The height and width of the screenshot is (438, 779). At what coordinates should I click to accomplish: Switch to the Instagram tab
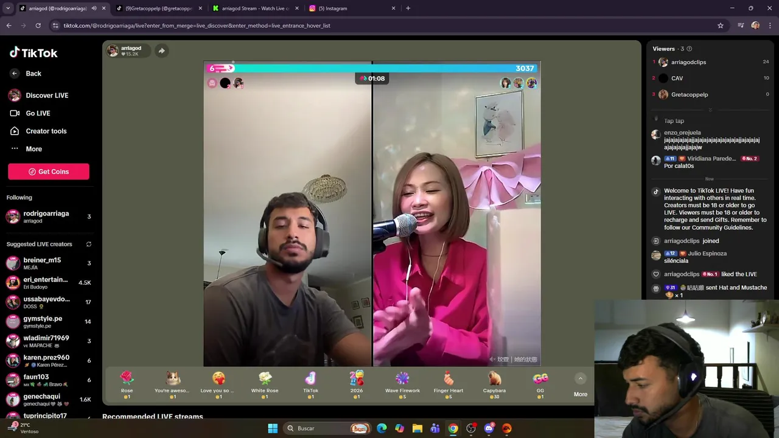click(x=352, y=9)
